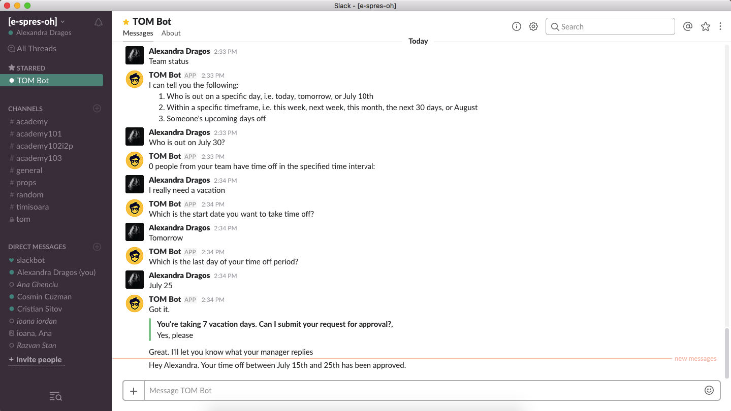
Task: Click Alexandra Dragos name on 'July 25' message
Action: [x=179, y=276]
